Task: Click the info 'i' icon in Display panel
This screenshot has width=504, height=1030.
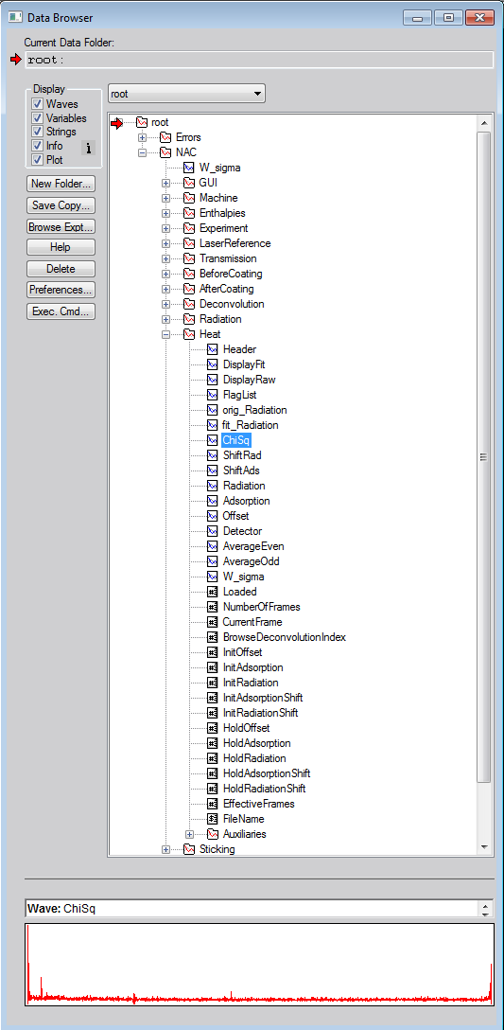Action: pyautogui.click(x=89, y=149)
